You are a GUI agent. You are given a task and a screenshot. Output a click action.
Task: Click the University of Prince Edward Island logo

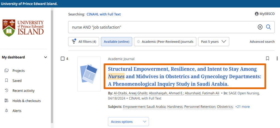23,28
